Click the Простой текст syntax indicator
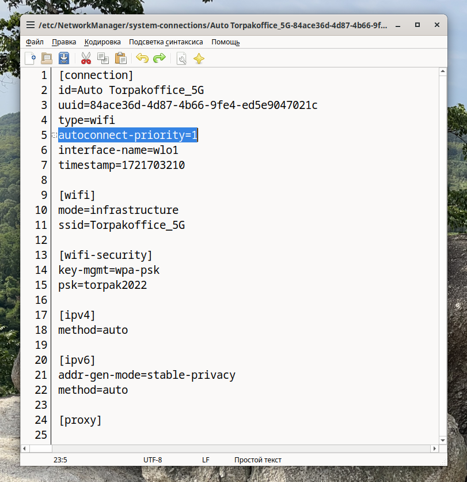The width and height of the screenshot is (467, 482). tap(258, 460)
